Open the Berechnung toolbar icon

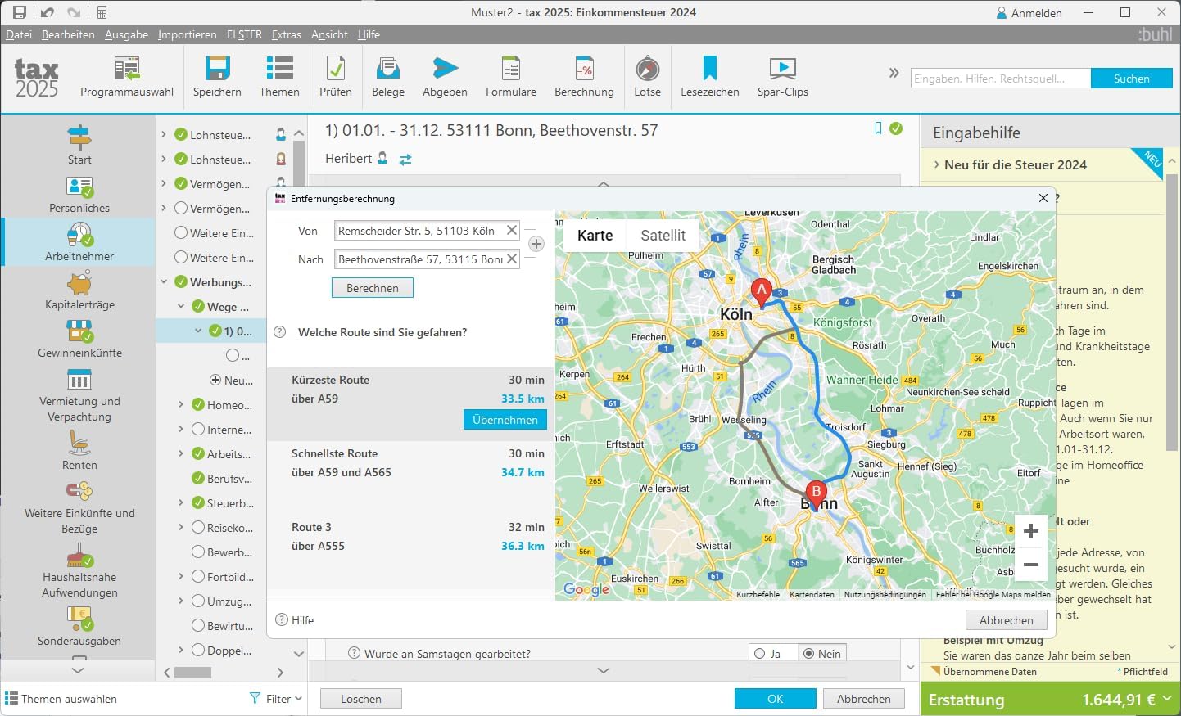coord(584,69)
